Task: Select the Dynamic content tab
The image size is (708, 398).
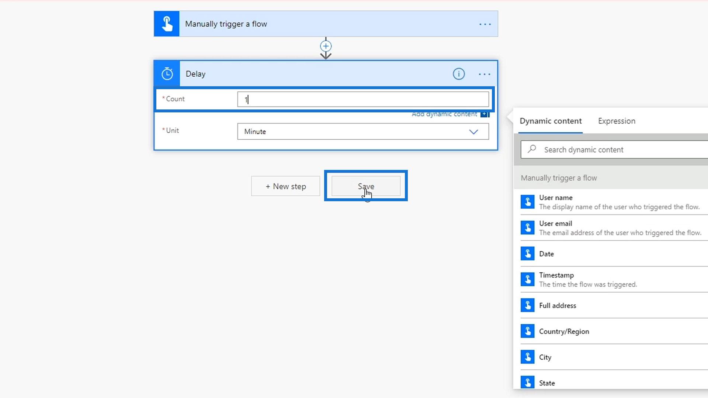Action: click(x=551, y=121)
